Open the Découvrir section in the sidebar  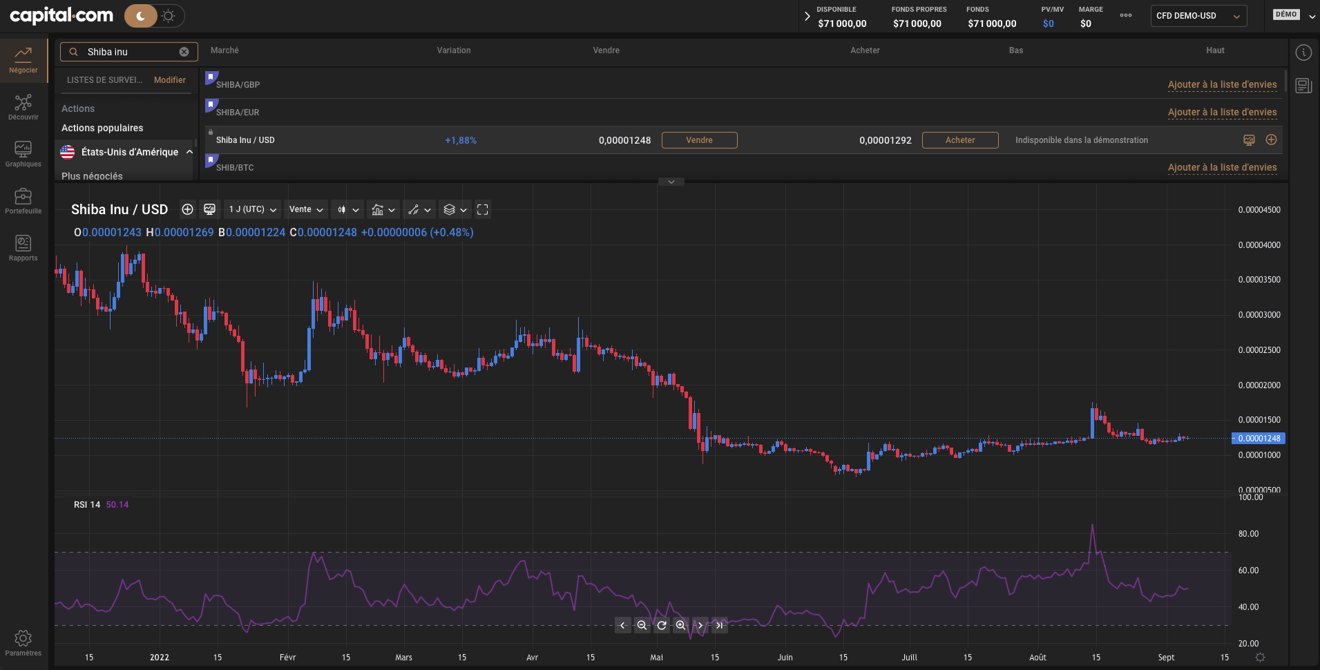tap(23, 107)
